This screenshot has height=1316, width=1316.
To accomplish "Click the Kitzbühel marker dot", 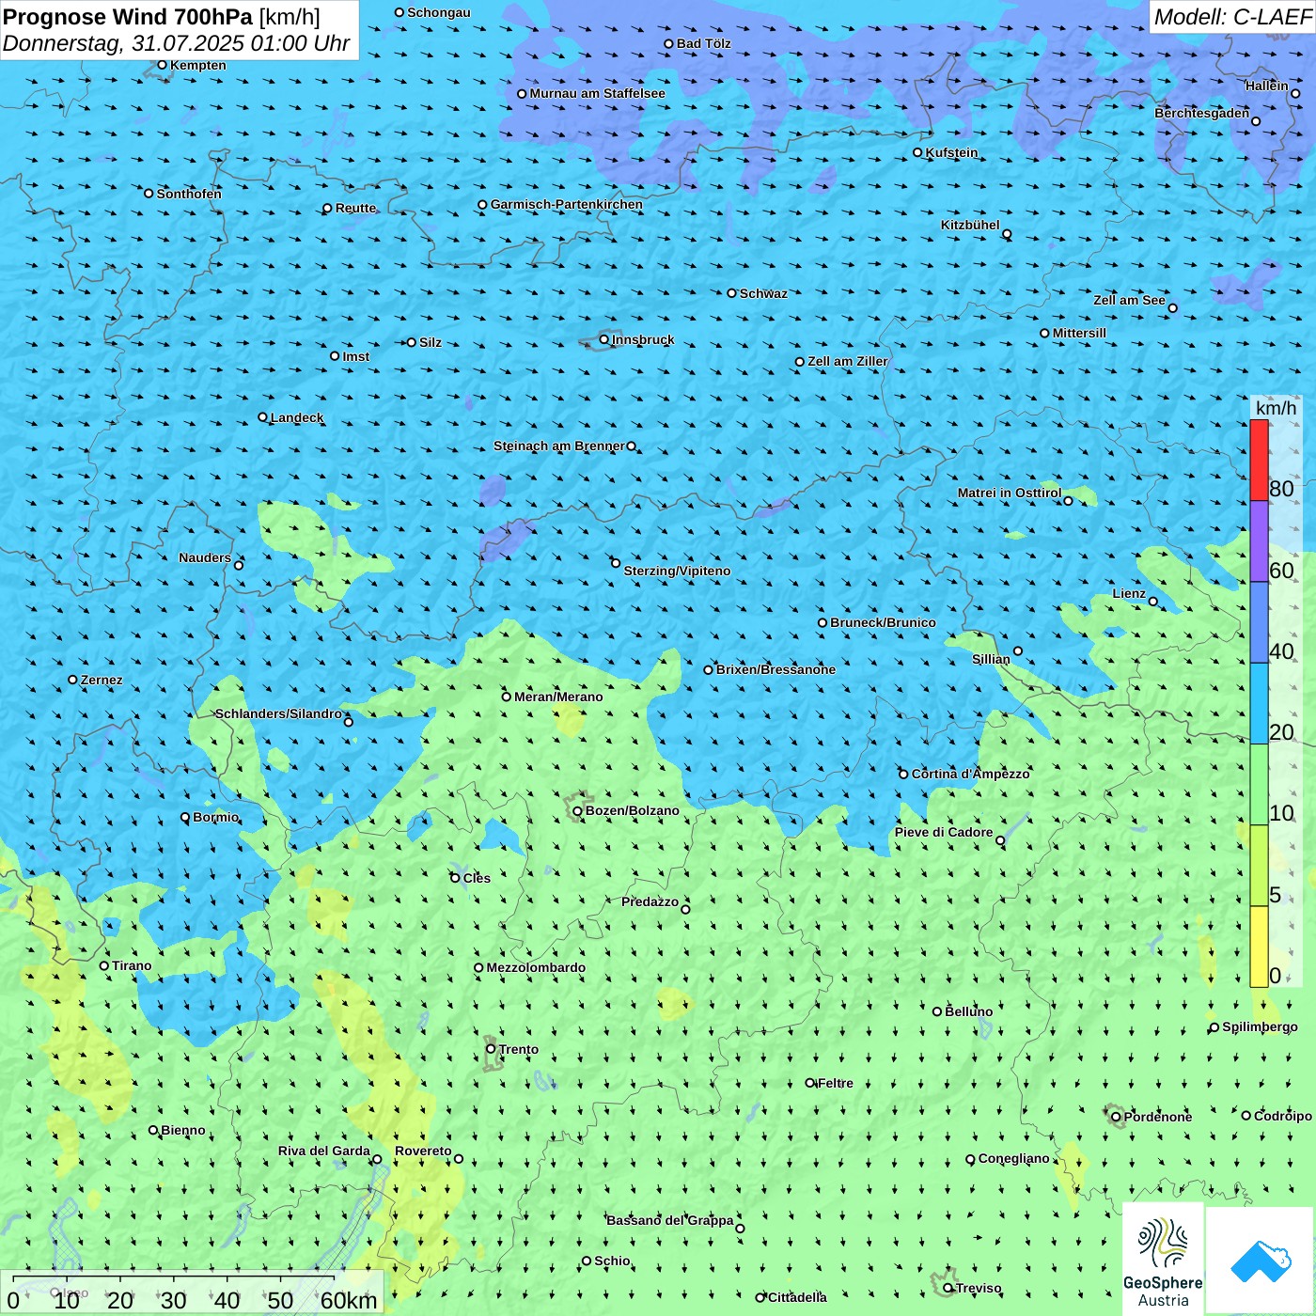I will 1007,234.
